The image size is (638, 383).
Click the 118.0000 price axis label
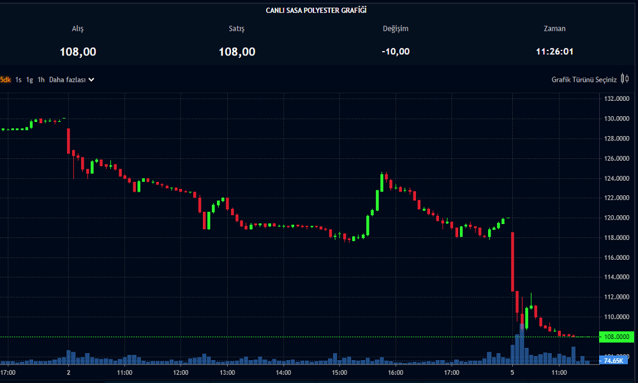(616, 237)
